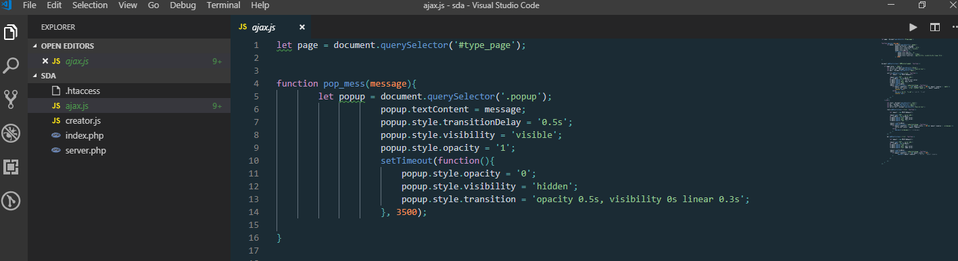This screenshot has height=261, width=958.
Task: Click the VS Code logo in title bar
Action: (6, 5)
